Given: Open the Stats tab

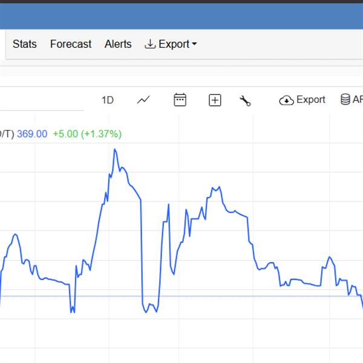Looking at the screenshot, I should 25,44.
